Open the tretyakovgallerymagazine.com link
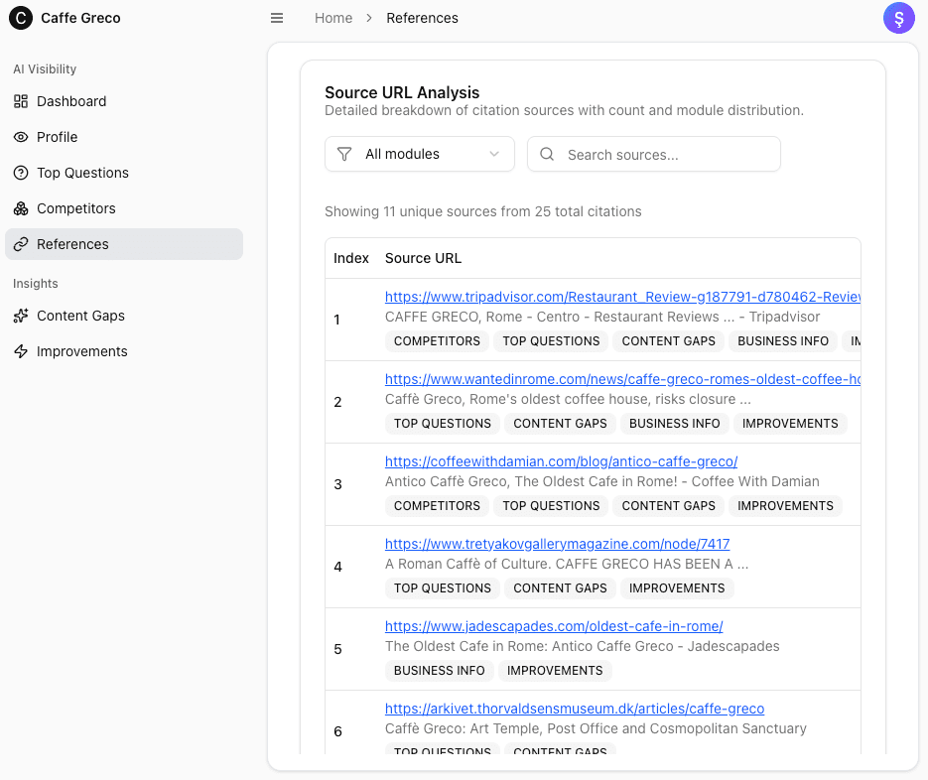This screenshot has height=780, width=928. pyautogui.click(x=557, y=544)
